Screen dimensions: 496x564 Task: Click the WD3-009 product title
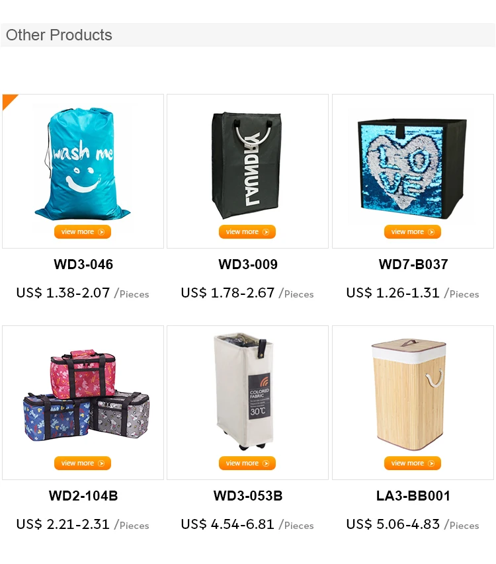(x=248, y=264)
